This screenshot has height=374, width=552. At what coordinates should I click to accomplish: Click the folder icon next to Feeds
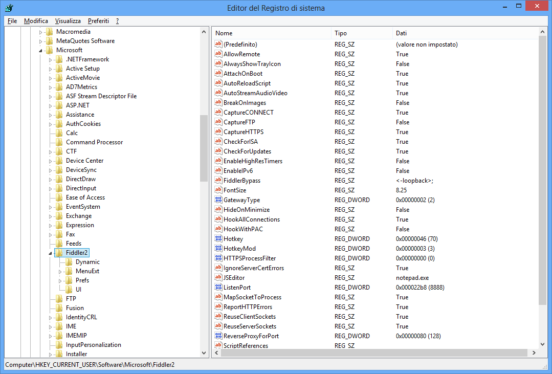pos(59,244)
